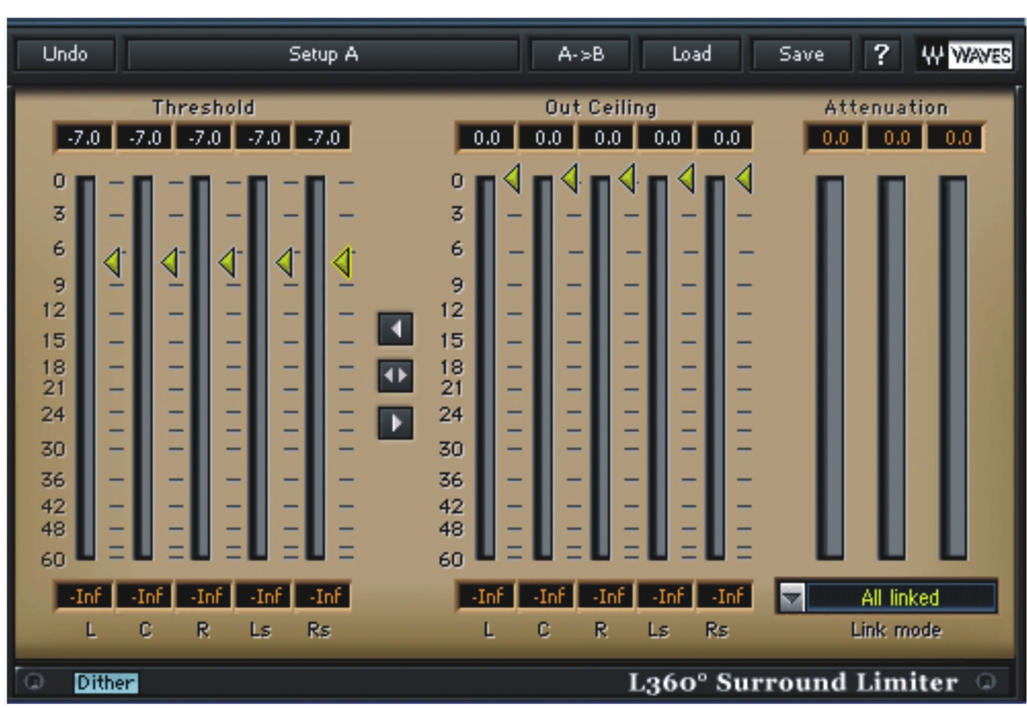The height and width of the screenshot is (708, 1027).
Task: Click the first Attenuation meter bar
Action: [830, 368]
